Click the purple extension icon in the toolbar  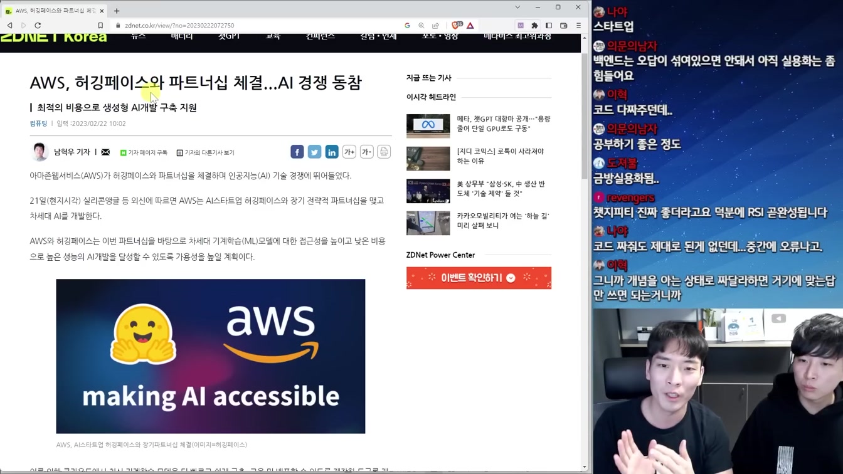tap(521, 26)
